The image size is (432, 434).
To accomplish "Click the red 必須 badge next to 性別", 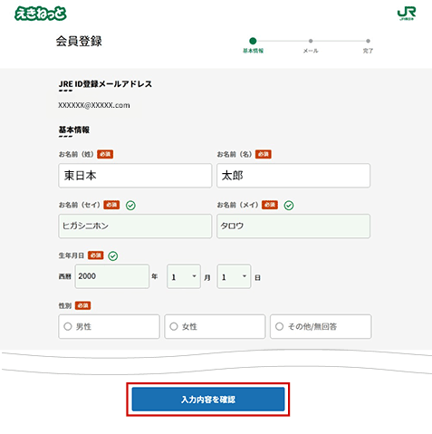I will (x=82, y=305).
